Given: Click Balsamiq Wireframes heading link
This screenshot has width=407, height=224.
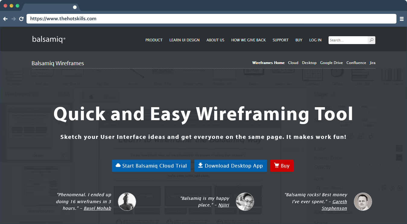Looking at the screenshot, I should [x=58, y=63].
